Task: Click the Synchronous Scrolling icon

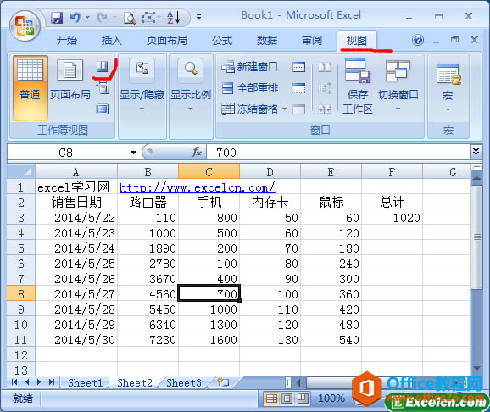Action: (325, 88)
